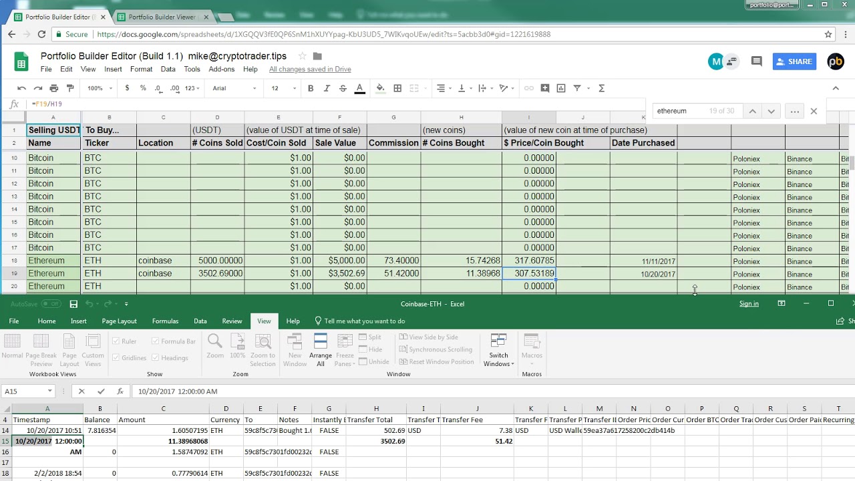Go to next match in Sheets find bar

tap(772, 112)
